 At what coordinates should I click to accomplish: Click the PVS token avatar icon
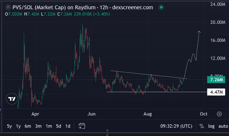(x=8, y=7)
